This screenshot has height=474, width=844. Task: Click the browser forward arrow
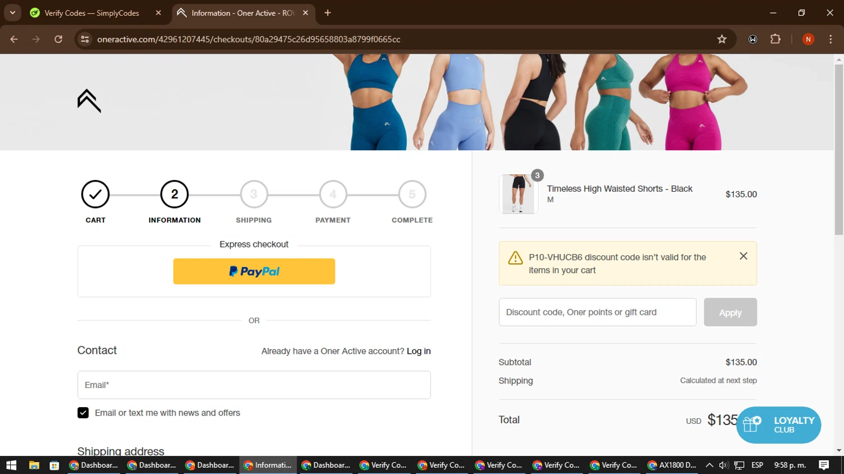click(x=36, y=39)
